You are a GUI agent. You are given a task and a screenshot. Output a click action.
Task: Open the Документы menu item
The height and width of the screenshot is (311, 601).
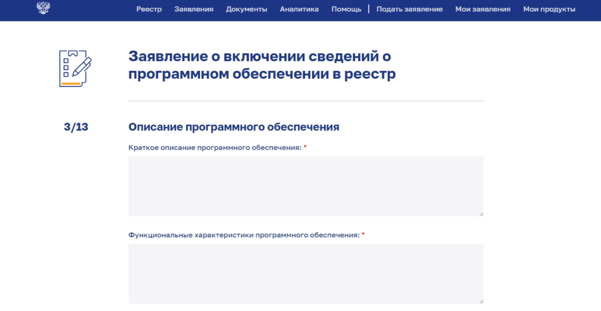click(246, 9)
